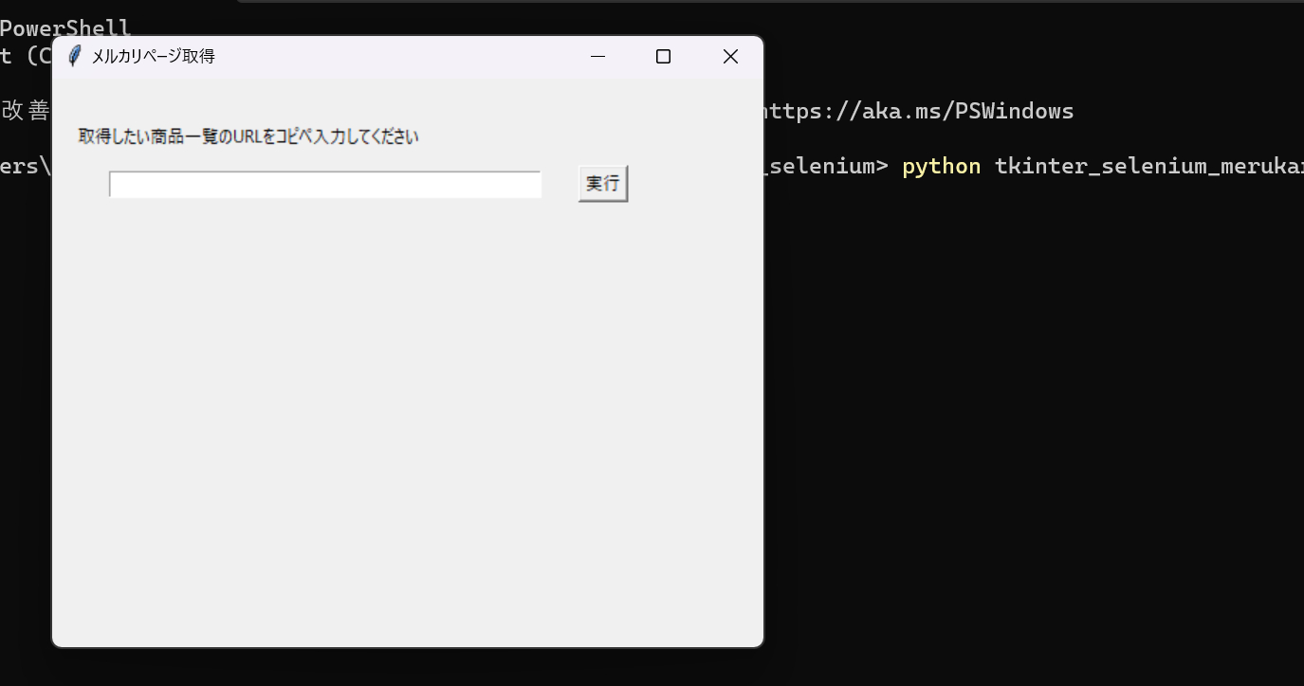Click the python command word in PowerShell
The image size is (1304, 686).
pos(941,167)
